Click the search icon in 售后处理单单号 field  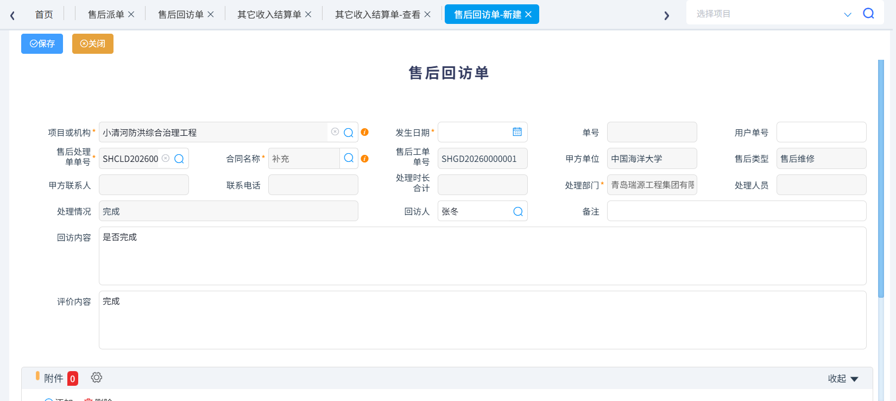coord(179,159)
